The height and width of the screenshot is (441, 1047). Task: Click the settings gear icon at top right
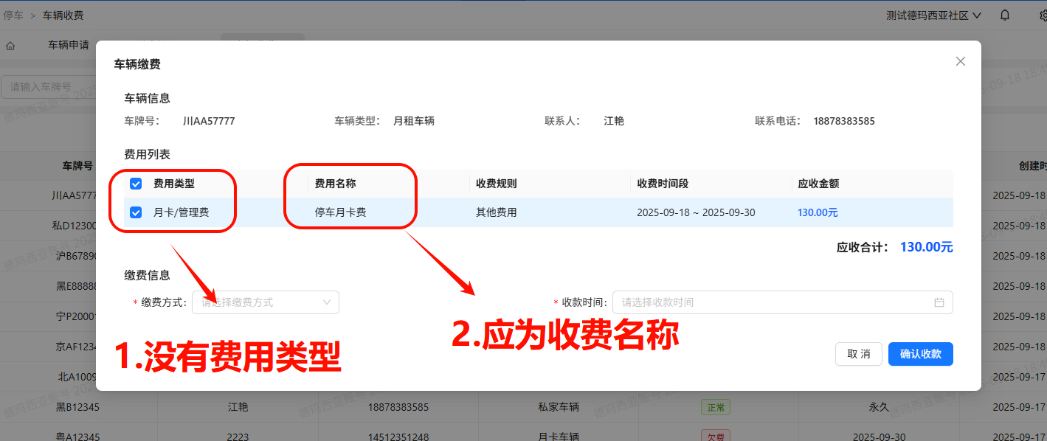click(x=1041, y=15)
